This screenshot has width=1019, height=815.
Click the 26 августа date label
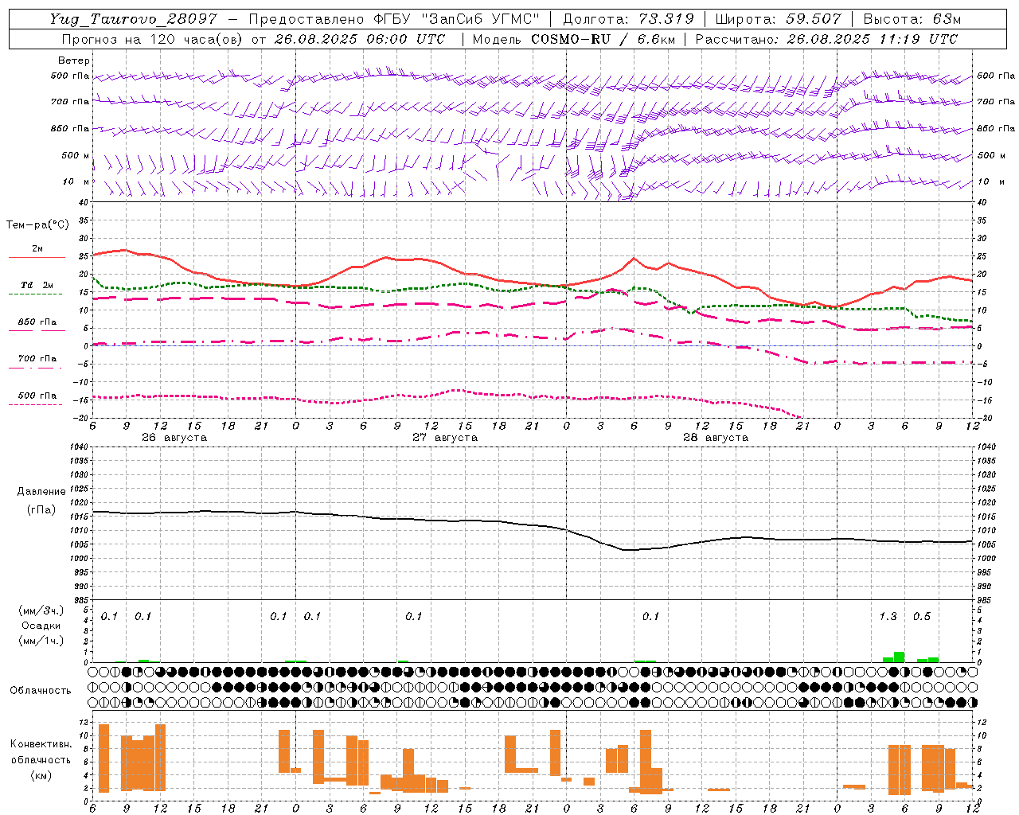174,438
